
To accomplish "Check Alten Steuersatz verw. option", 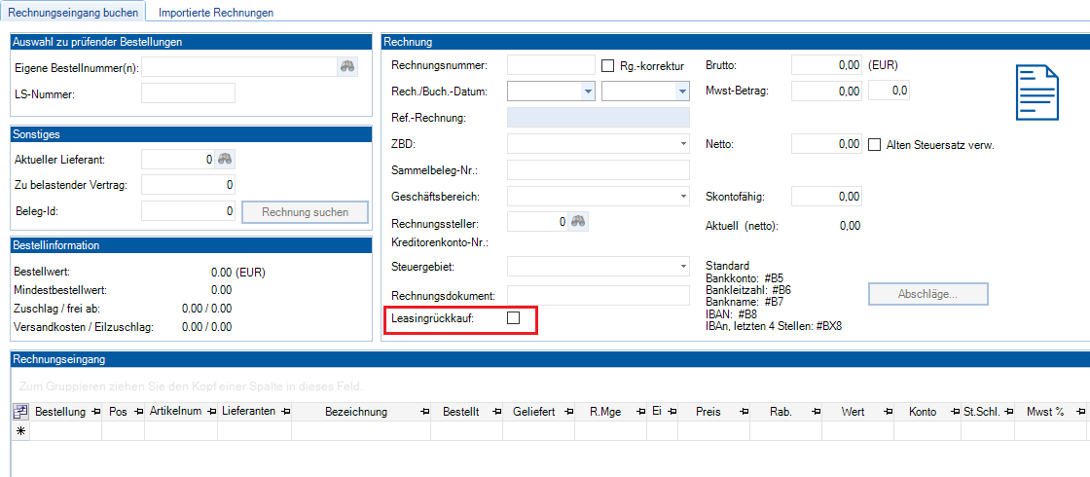I will coord(874,144).
